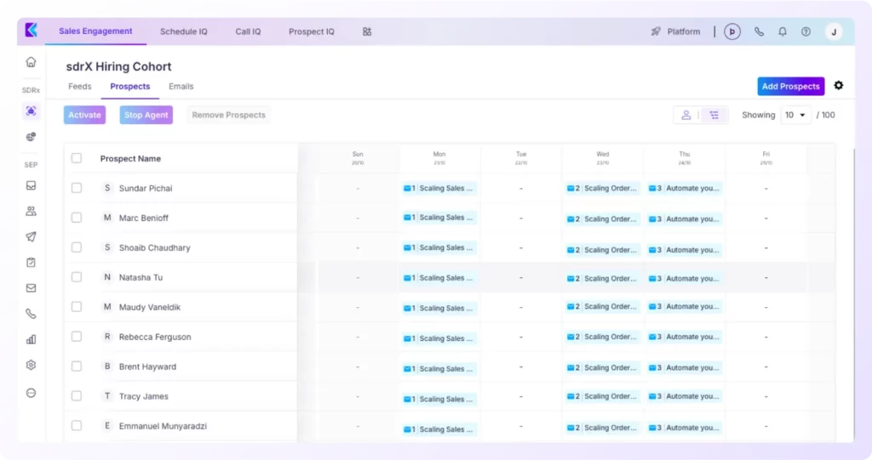Screen dimensions: 872x460
Task: Check the box for Tracy James
Action: coord(77,396)
